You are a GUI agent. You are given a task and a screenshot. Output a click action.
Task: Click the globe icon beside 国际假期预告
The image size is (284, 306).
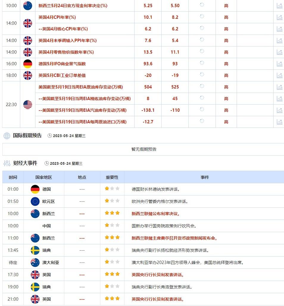7,136
